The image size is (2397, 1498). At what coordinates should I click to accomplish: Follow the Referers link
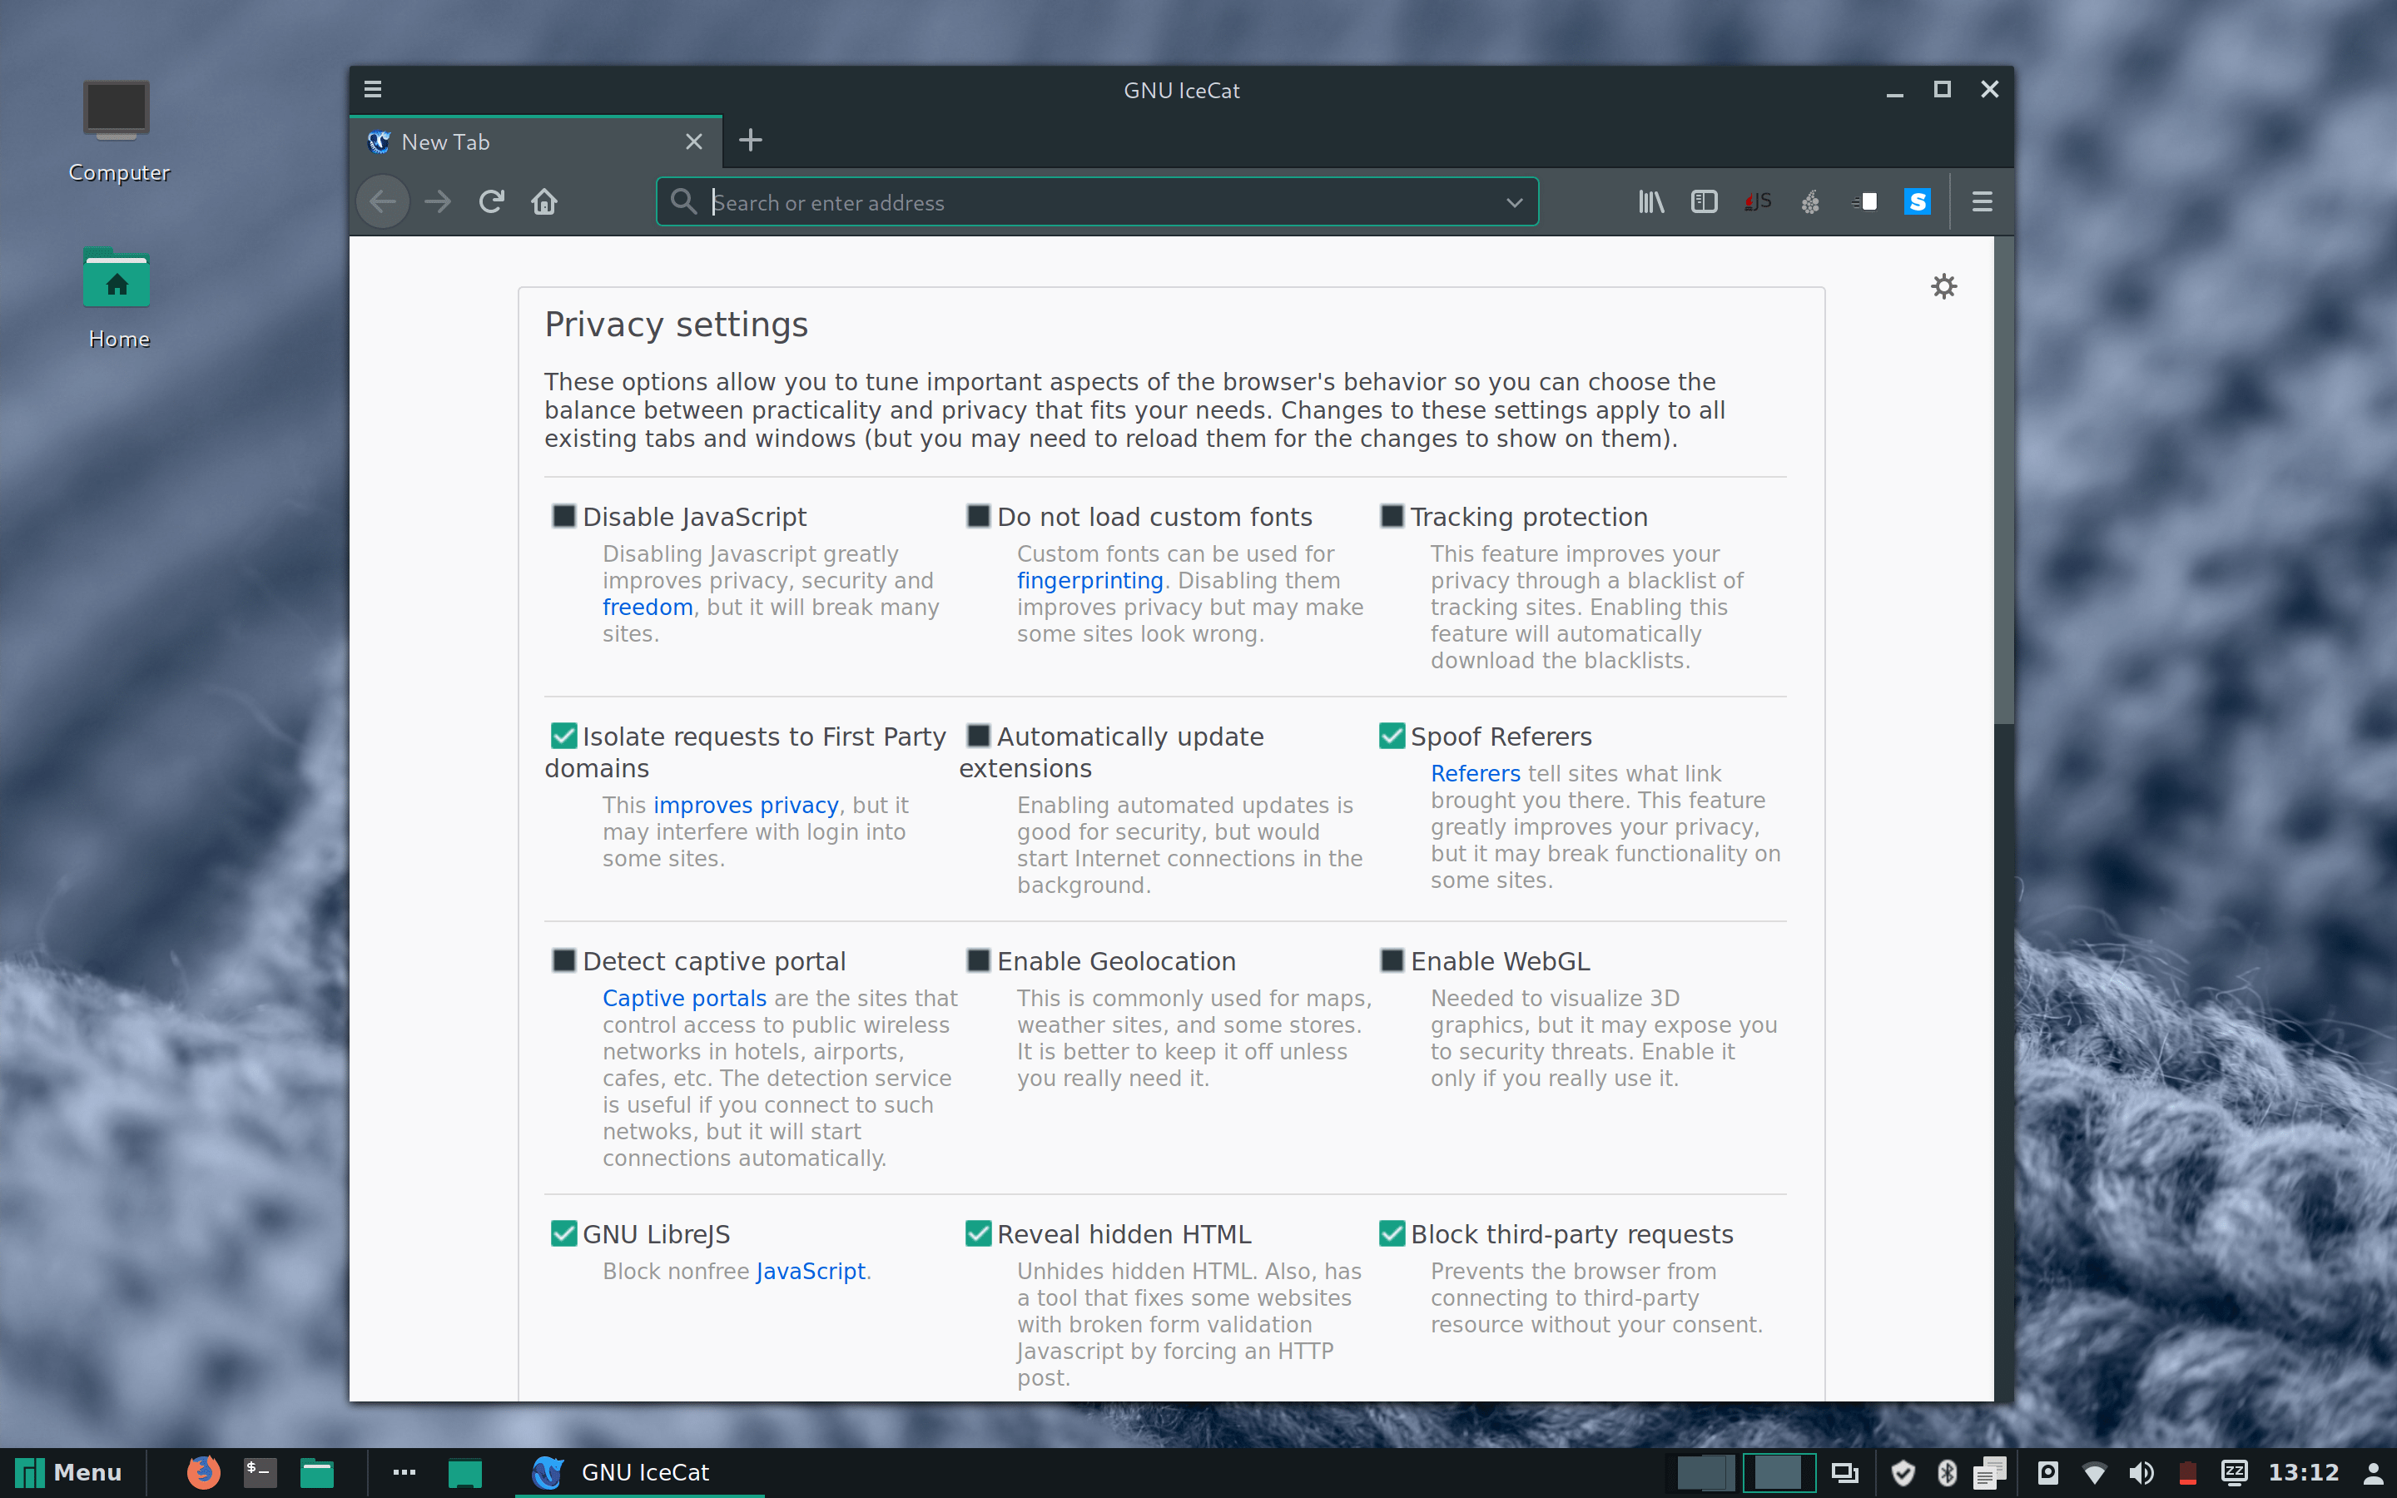(1475, 774)
